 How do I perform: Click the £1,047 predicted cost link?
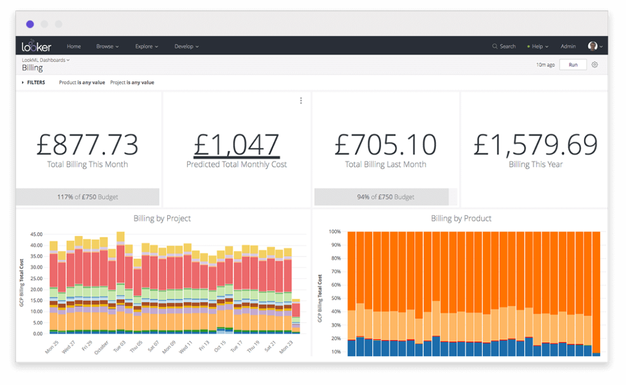[x=236, y=145]
